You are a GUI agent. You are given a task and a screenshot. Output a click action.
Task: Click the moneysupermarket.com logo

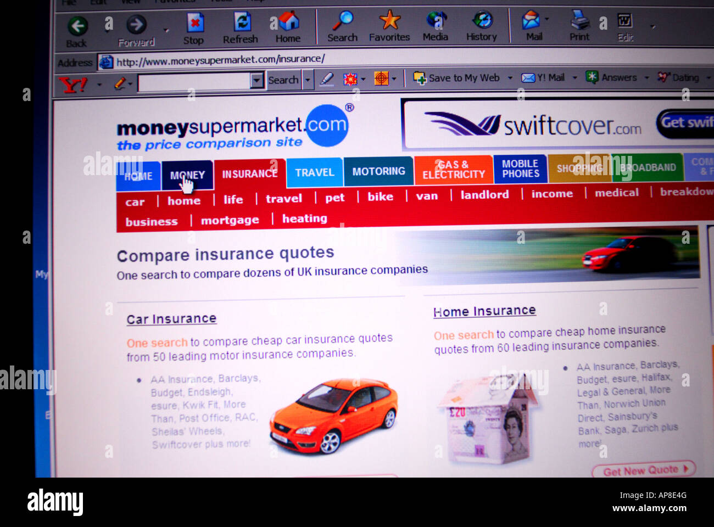[233, 127]
